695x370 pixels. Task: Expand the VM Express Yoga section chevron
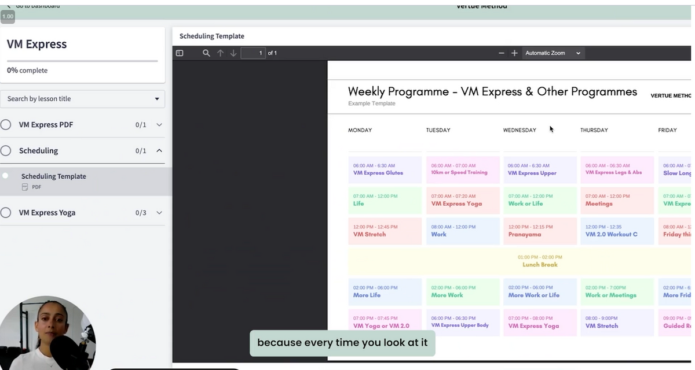(160, 213)
